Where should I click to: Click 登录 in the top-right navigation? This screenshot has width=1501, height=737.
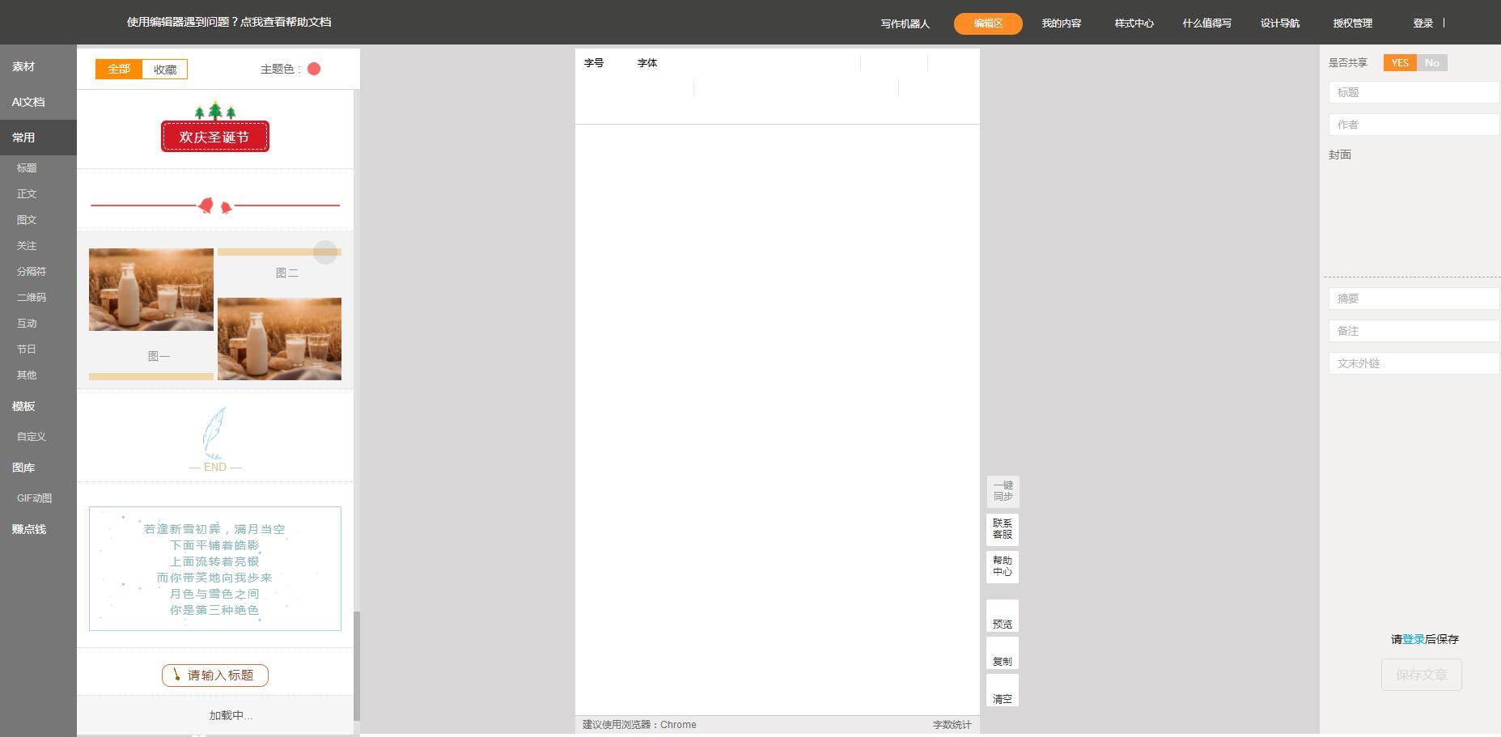coord(1423,23)
